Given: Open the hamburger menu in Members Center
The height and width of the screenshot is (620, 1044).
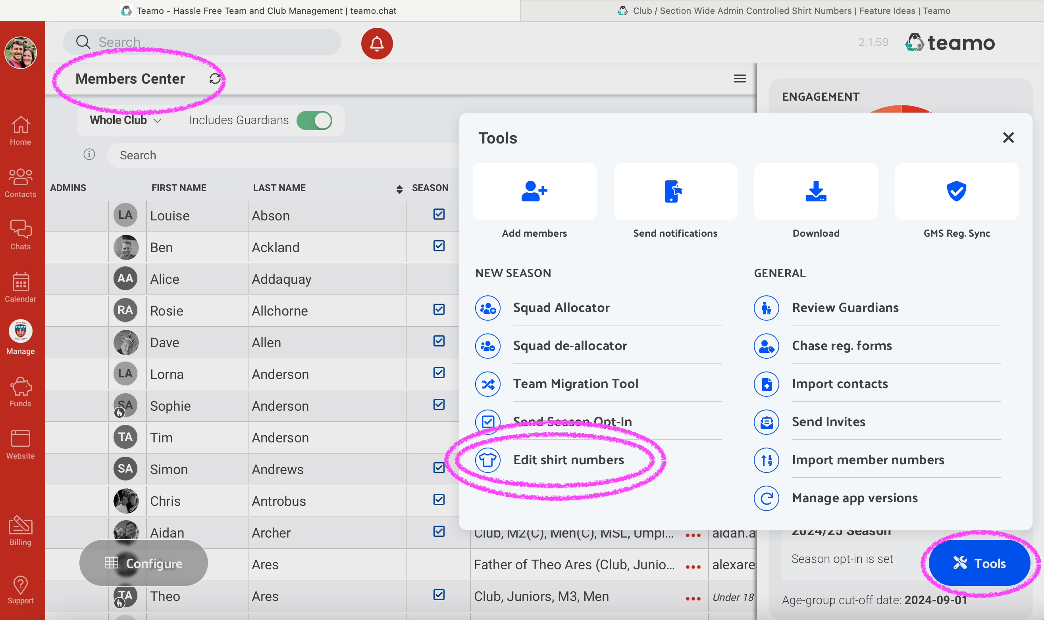Looking at the screenshot, I should pos(740,78).
